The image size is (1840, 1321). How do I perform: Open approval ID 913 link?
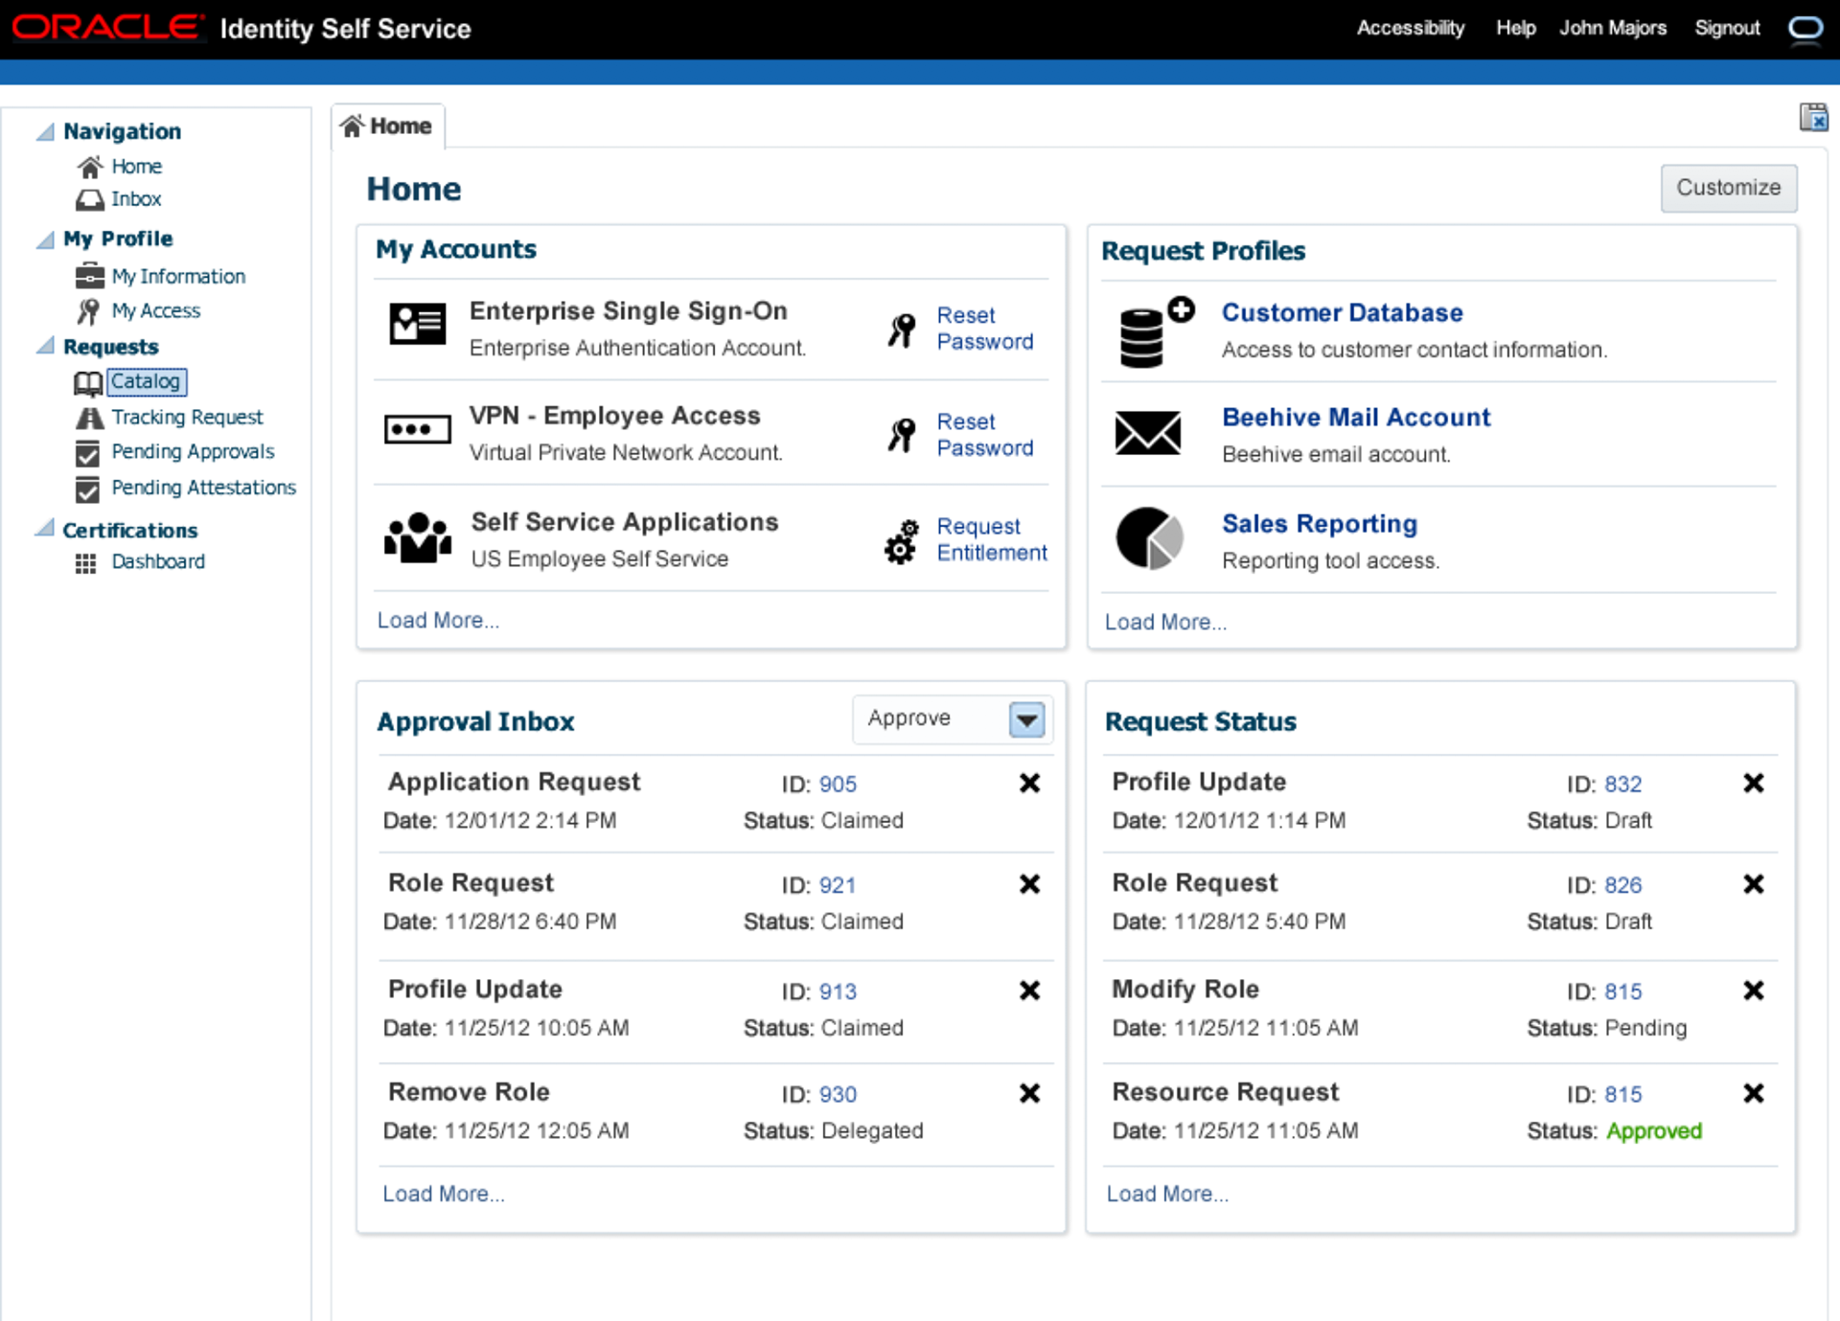pos(838,991)
